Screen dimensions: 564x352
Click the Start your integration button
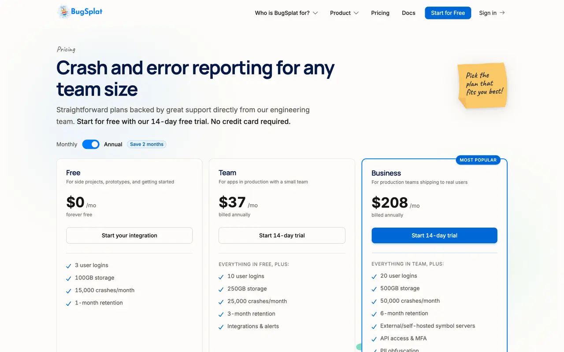point(130,235)
